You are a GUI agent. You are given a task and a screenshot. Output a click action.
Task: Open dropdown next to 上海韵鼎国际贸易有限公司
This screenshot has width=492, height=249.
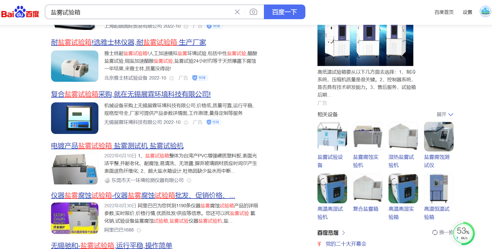point(186,27)
